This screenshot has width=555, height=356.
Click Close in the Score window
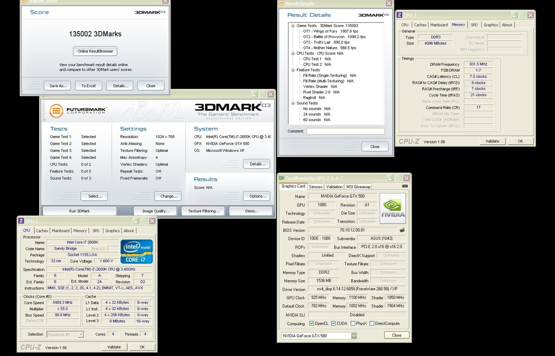tap(151, 86)
